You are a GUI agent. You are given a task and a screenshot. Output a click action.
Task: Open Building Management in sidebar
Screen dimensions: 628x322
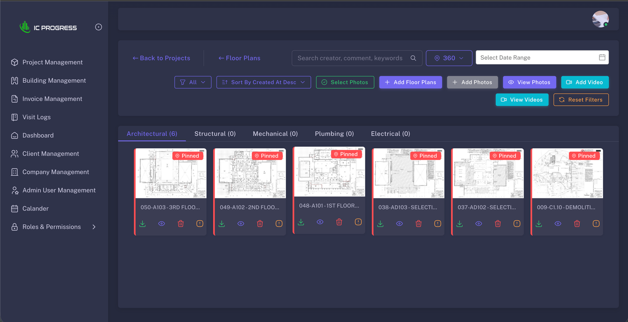54,80
